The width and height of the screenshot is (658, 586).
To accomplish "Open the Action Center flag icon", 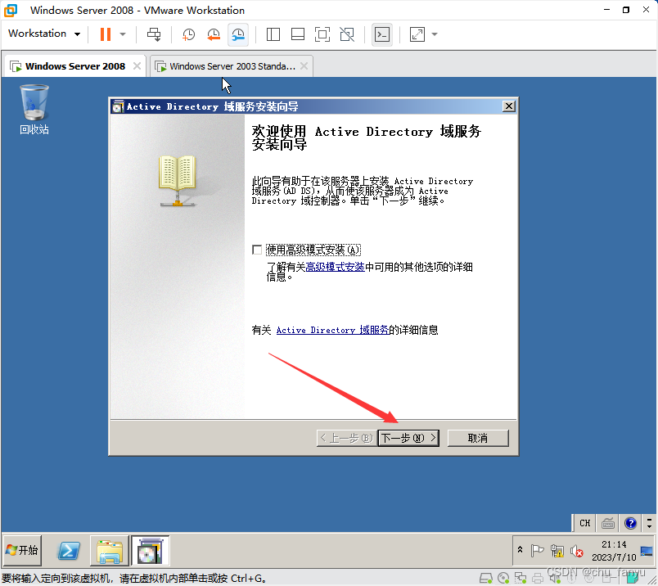I will point(537,550).
